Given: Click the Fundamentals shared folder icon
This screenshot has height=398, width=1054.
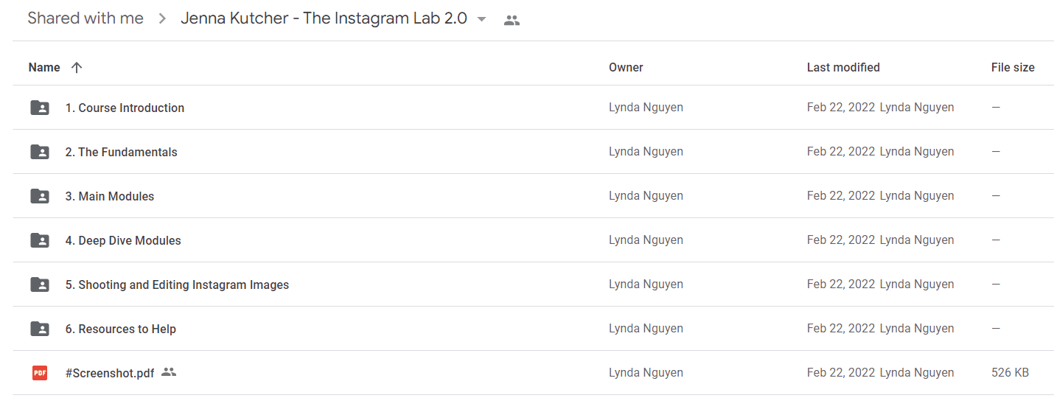Looking at the screenshot, I should tap(40, 152).
